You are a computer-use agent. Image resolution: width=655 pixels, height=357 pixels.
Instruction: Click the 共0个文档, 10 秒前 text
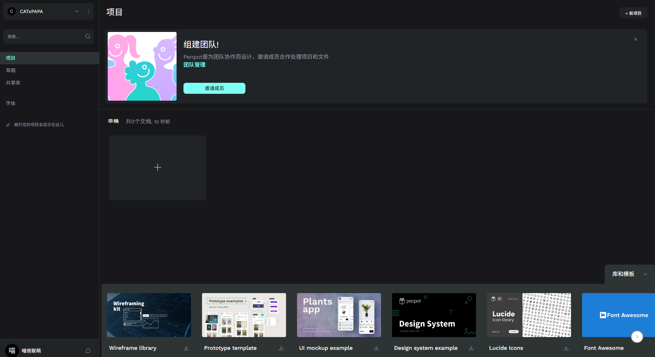[x=148, y=122]
